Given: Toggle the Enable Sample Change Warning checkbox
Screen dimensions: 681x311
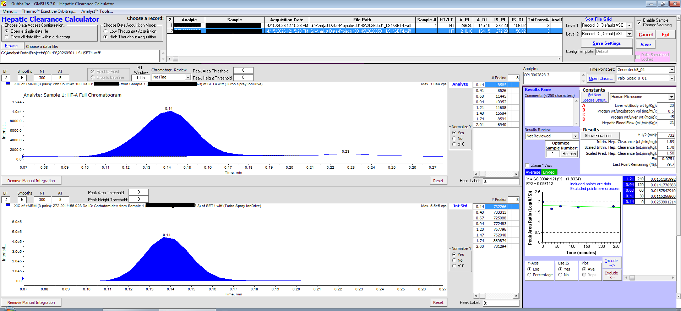Looking at the screenshot, I should click(x=639, y=22).
